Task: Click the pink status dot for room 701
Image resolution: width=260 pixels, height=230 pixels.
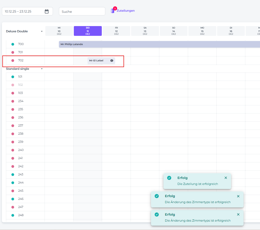Action: pyautogui.click(x=13, y=52)
